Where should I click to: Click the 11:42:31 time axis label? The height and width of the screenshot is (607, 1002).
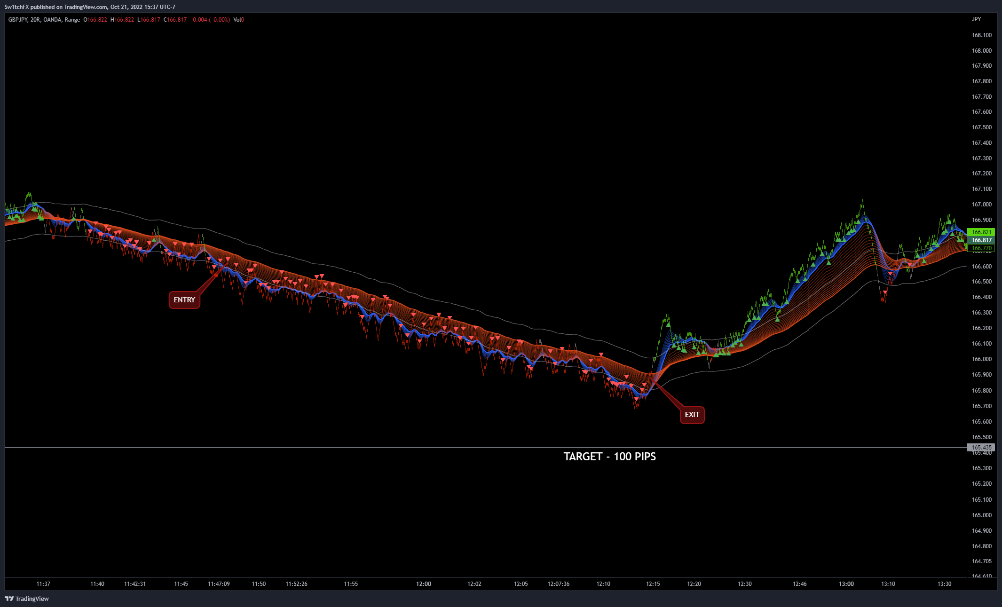pyautogui.click(x=135, y=584)
